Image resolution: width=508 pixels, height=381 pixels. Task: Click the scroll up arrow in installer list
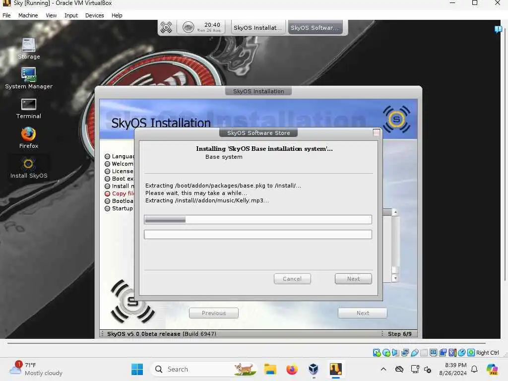tap(395, 212)
